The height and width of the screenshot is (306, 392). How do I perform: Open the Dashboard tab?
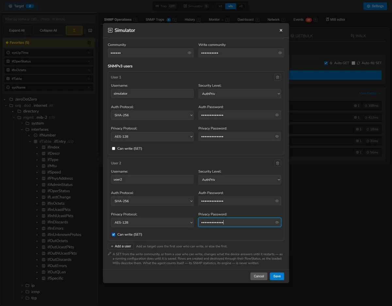click(248, 20)
